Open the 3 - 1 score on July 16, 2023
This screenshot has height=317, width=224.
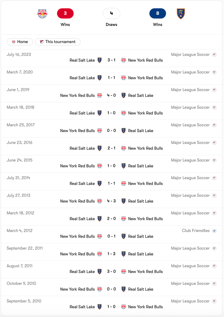tap(111, 60)
